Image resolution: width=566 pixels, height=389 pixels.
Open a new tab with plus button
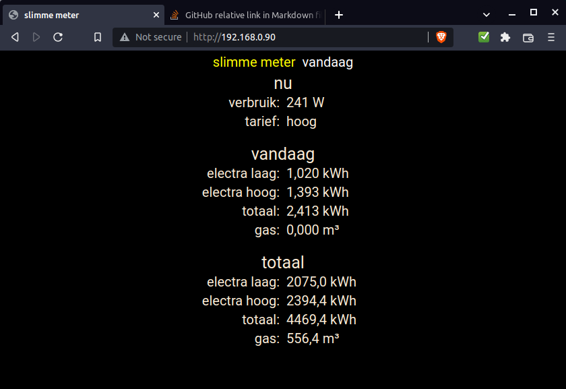(x=338, y=15)
